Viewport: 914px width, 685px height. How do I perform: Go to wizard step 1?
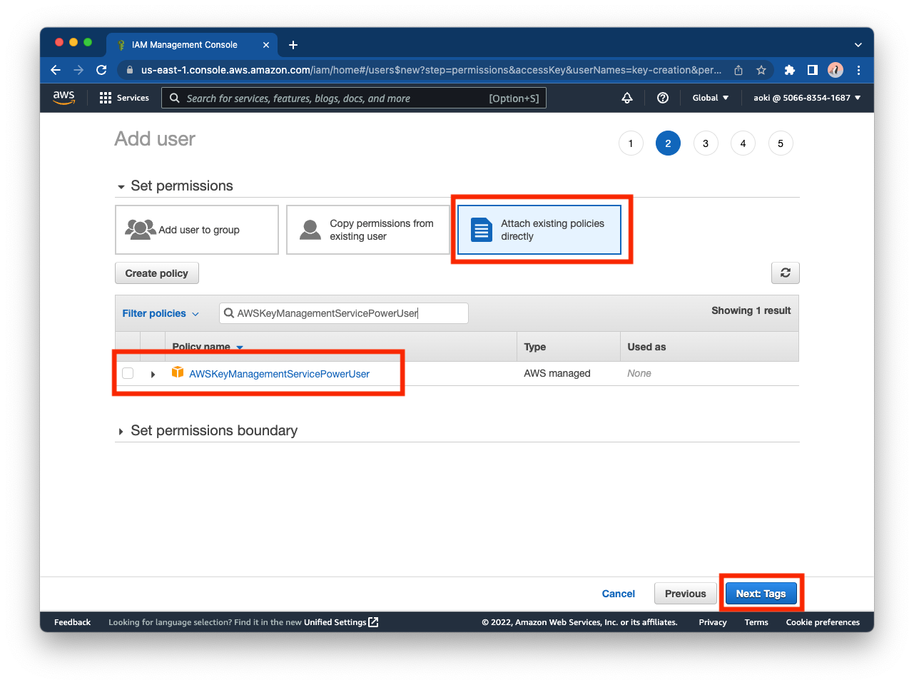coord(631,143)
